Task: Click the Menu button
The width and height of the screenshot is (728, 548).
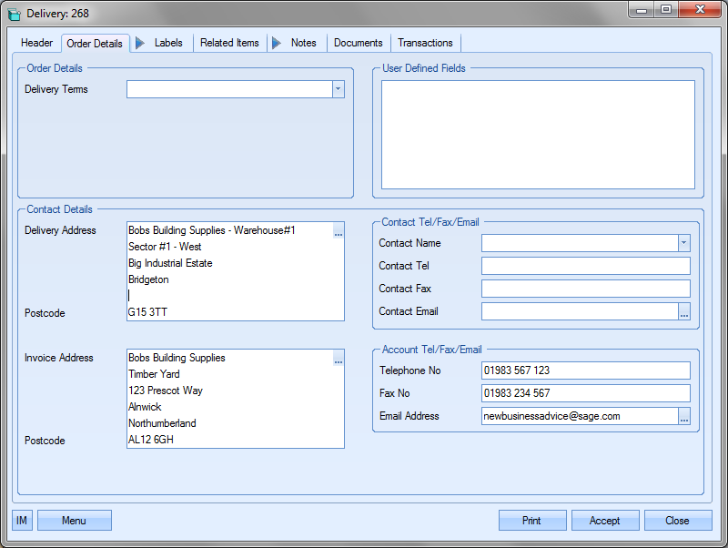Action: click(74, 521)
